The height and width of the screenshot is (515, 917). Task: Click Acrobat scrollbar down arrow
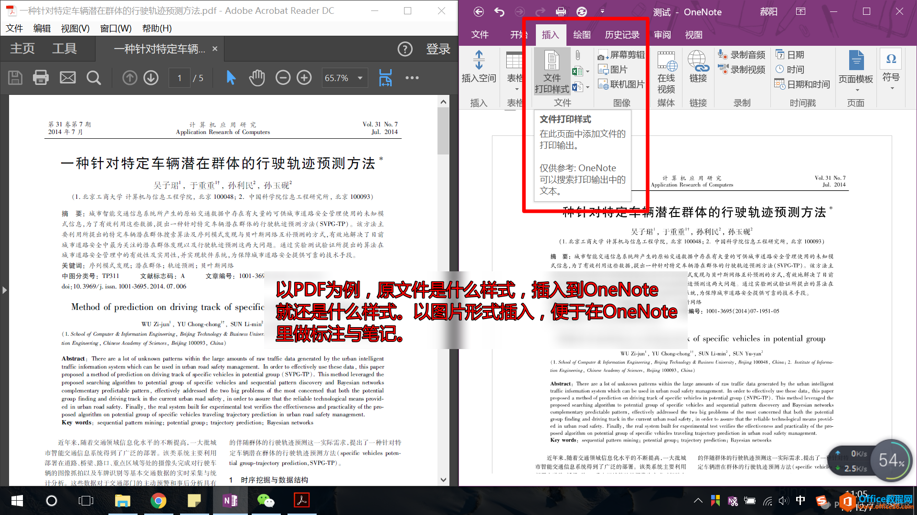443,480
